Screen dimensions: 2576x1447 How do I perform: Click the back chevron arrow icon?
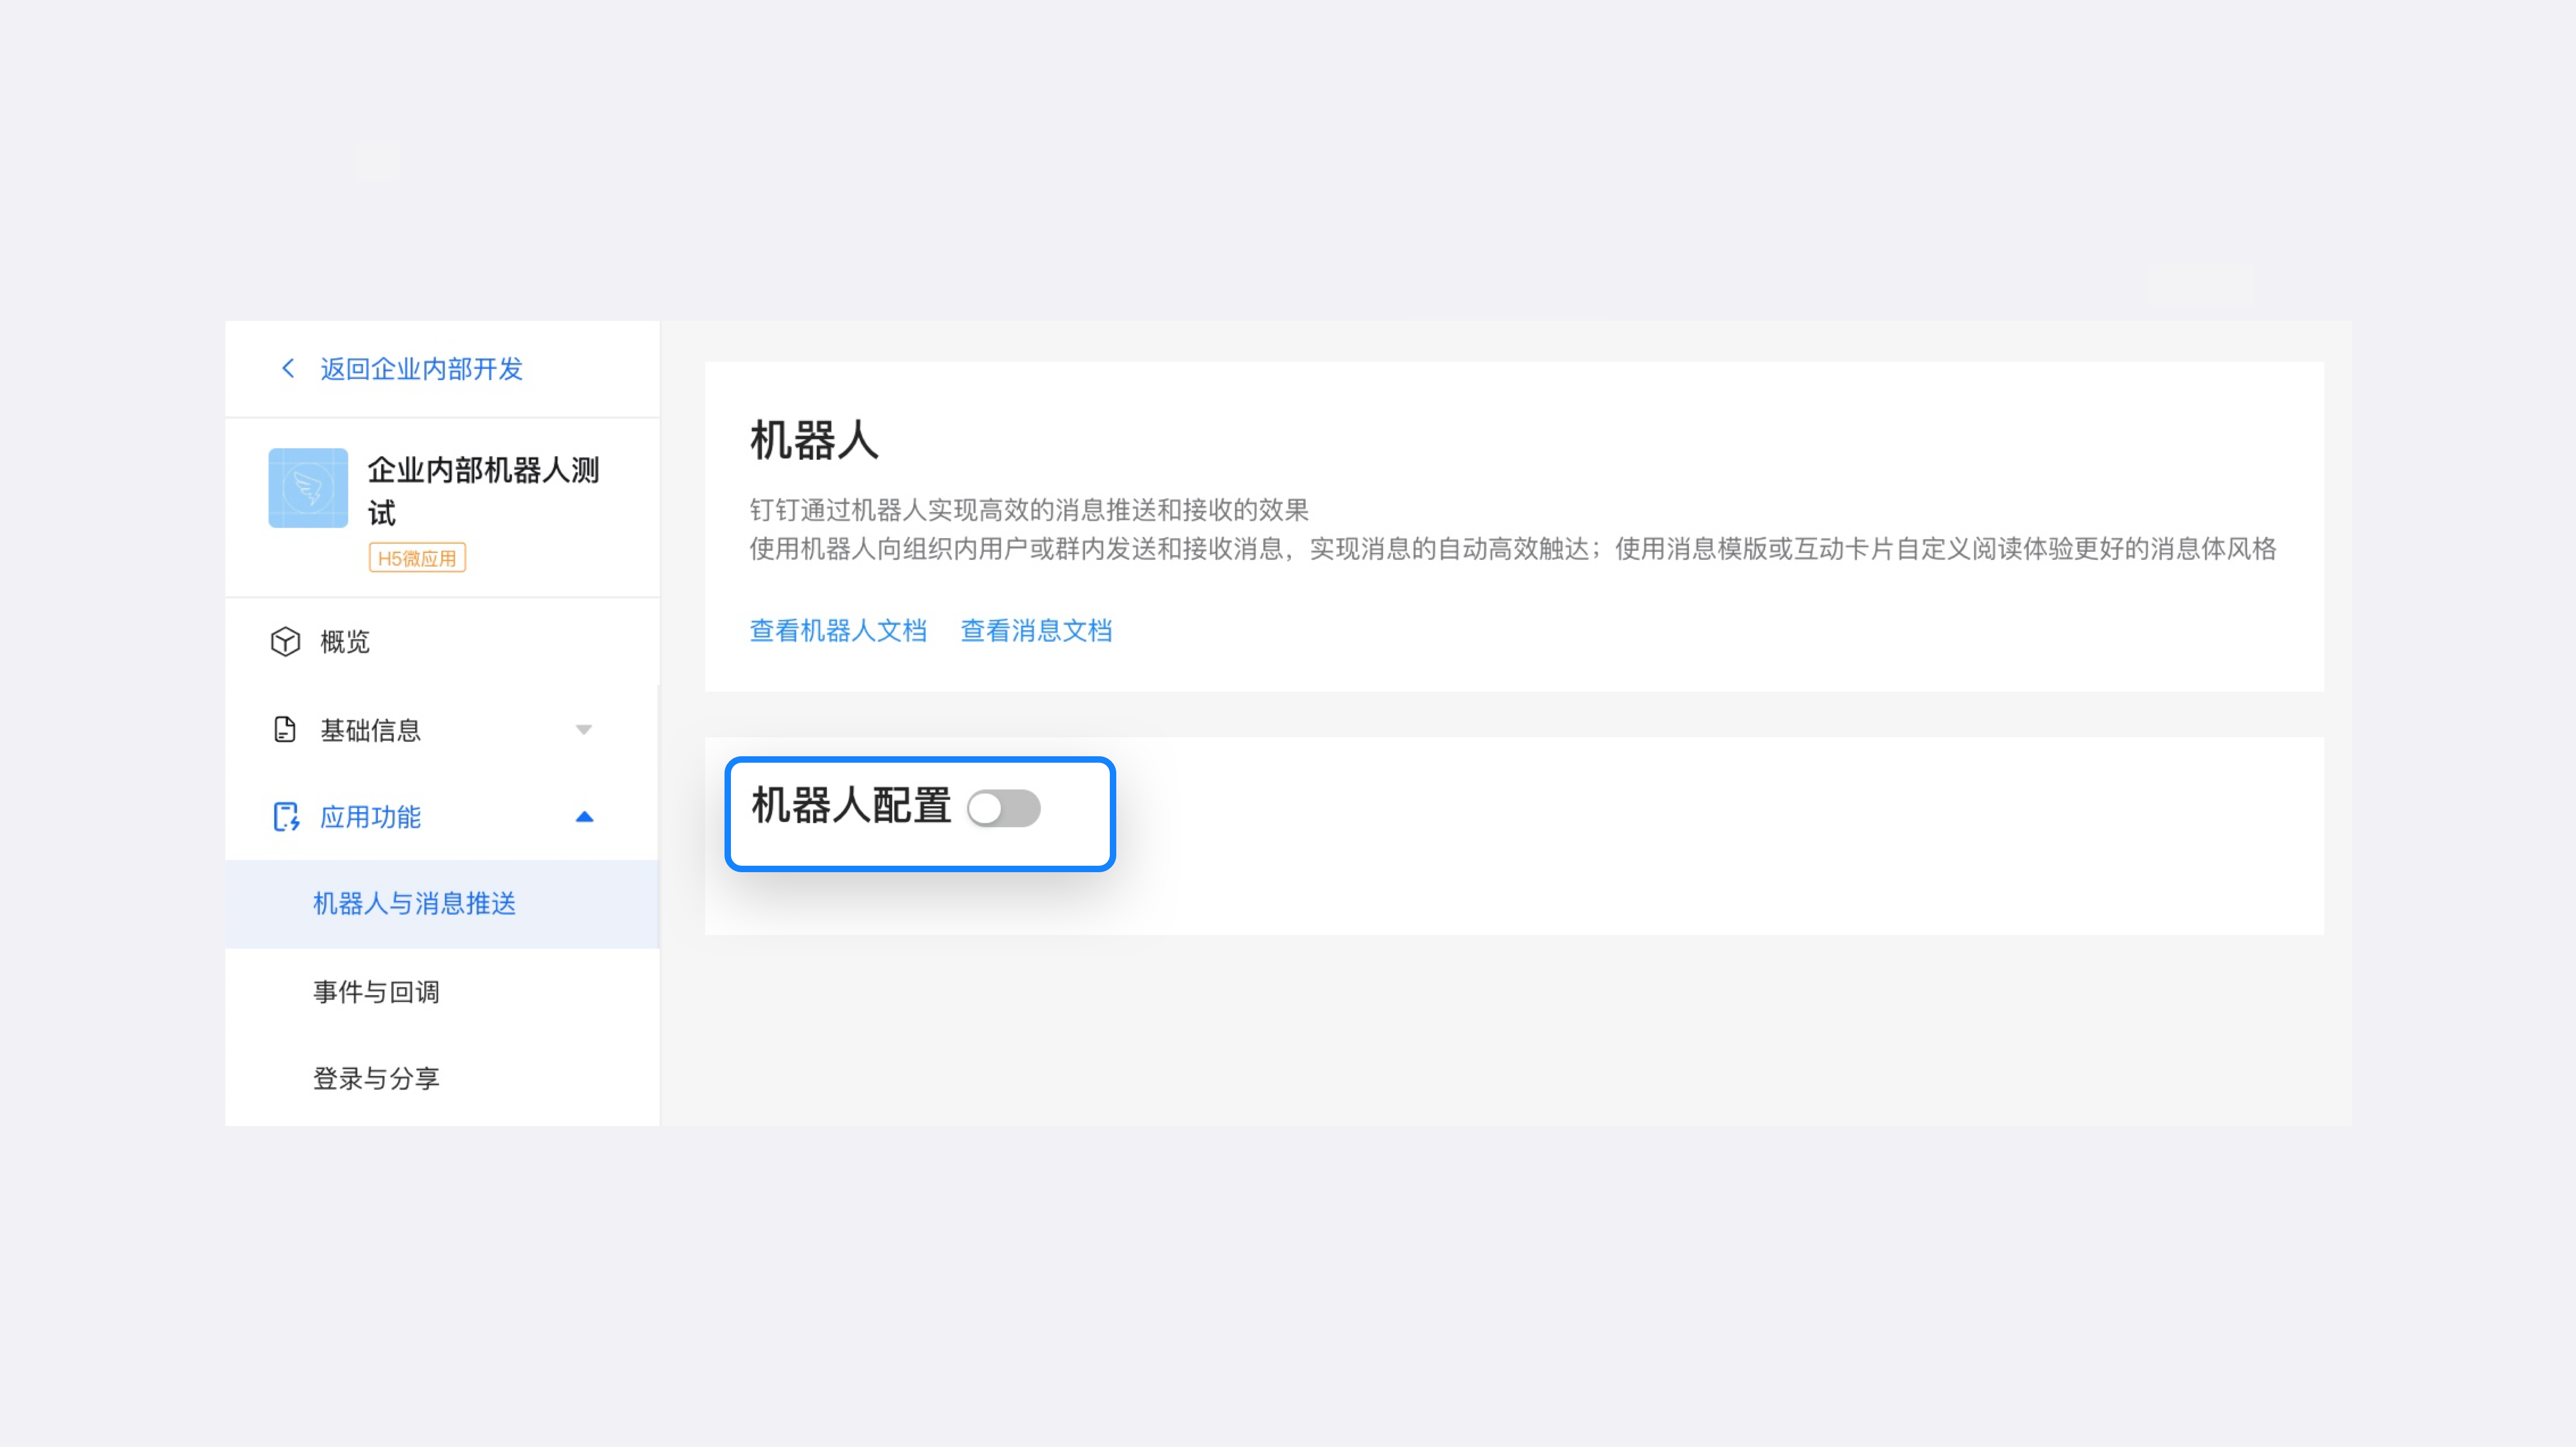coord(288,369)
